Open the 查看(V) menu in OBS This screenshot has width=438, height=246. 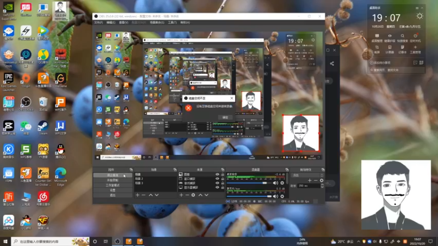coord(124,22)
